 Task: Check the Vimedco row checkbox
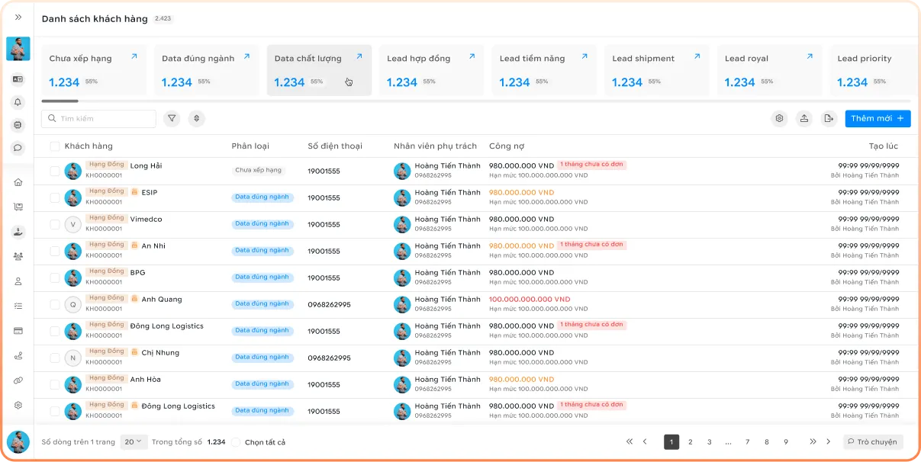point(55,224)
